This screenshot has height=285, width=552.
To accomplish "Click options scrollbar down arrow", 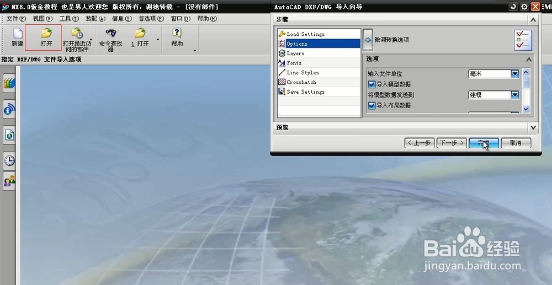I will click(x=526, y=109).
